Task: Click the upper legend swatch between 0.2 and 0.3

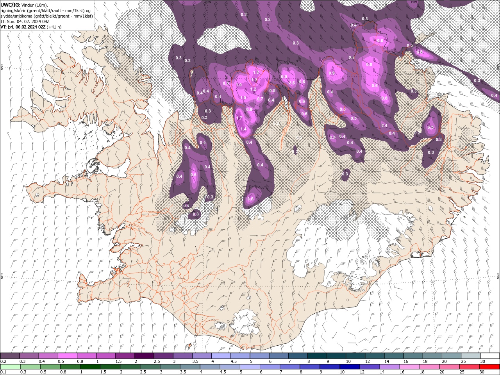Action: pyautogui.click(x=10, y=356)
